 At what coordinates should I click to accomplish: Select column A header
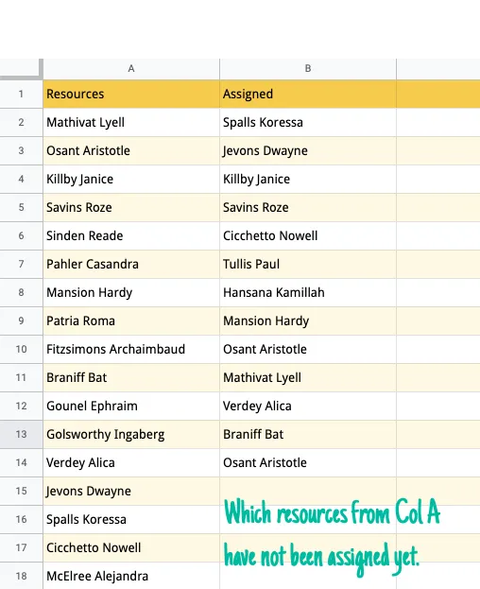click(131, 69)
